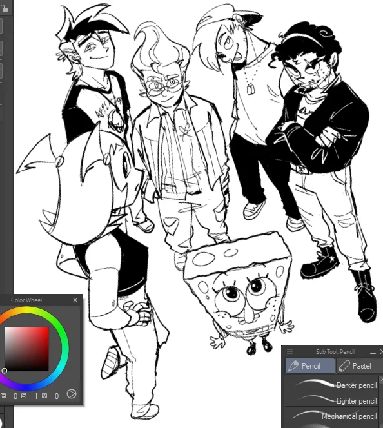Viewport: 383px width, 428px height.
Task: Pick pure red in the saturation square corner
Action: click(x=48, y=329)
